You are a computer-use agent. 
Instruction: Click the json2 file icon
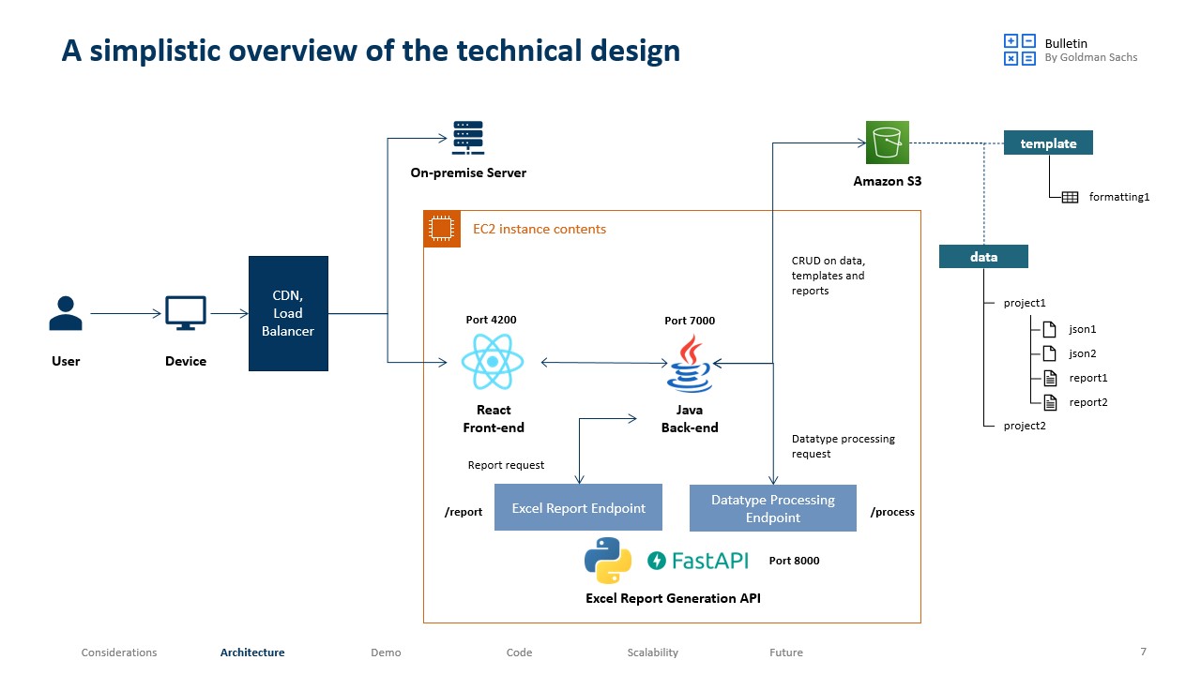pos(1050,353)
